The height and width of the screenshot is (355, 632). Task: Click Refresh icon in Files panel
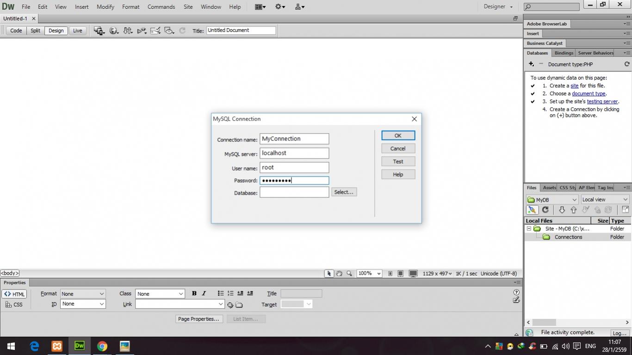(x=545, y=210)
